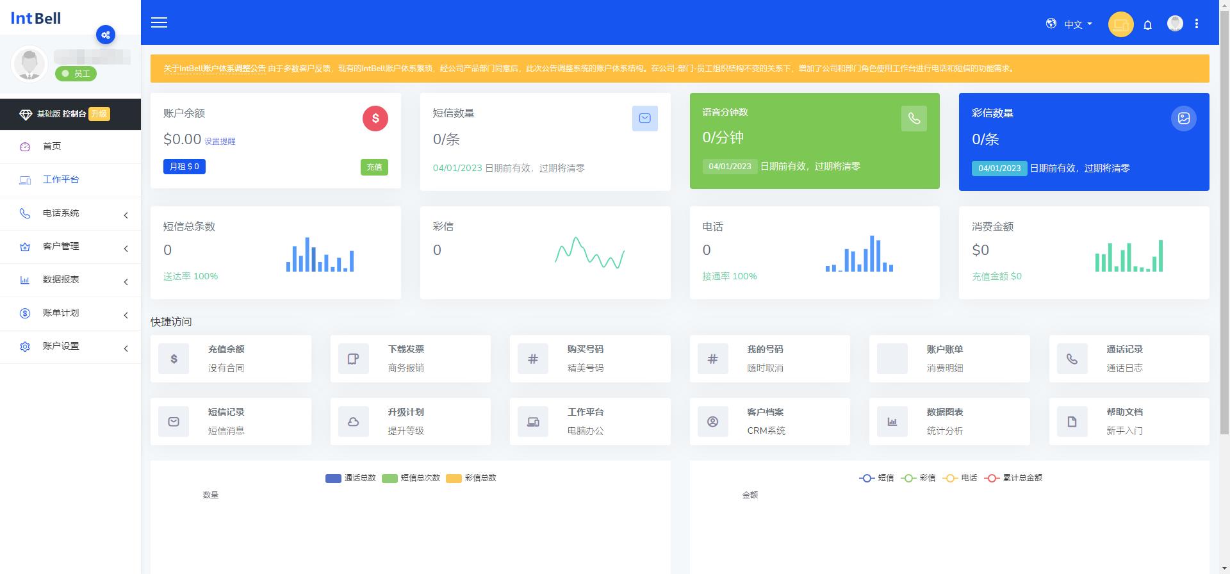Click the 04/01/2023 date on 短信数量 card
Screen dimensions: 1230x574
click(457, 168)
